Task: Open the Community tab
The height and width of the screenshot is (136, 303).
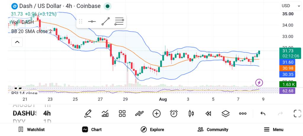Action: coord(213,130)
